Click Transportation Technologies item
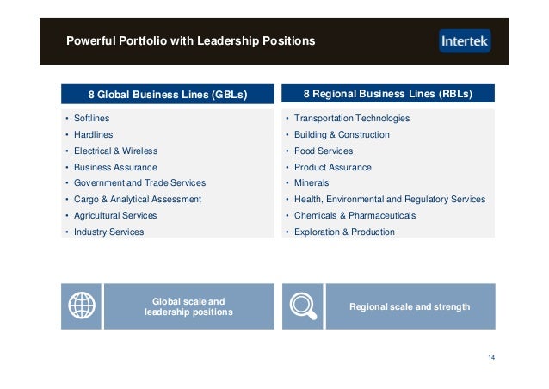Screen dimensions: 549x389 pos(352,119)
